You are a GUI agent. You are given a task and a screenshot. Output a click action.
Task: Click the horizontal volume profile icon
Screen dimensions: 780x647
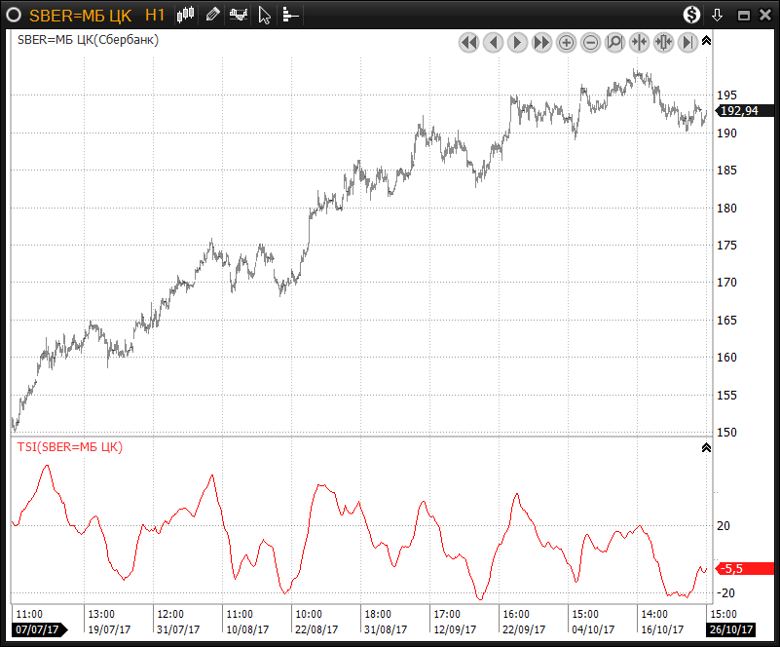pyautogui.click(x=290, y=15)
